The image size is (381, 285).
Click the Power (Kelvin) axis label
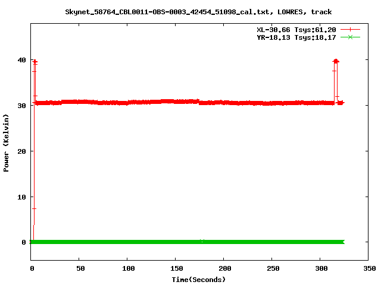click(x=6, y=143)
